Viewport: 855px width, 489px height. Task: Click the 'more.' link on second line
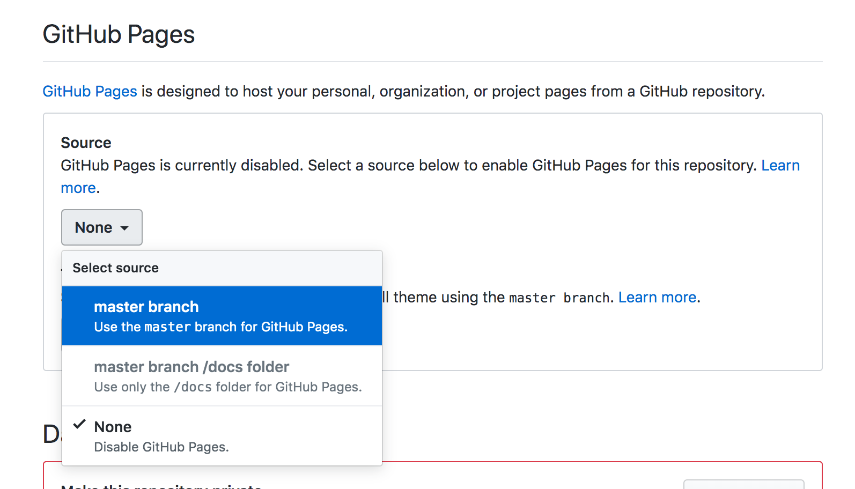coord(78,188)
